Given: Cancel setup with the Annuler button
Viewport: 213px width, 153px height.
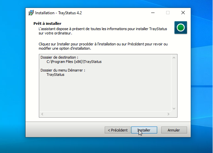Looking at the screenshot, I should click(x=174, y=130).
